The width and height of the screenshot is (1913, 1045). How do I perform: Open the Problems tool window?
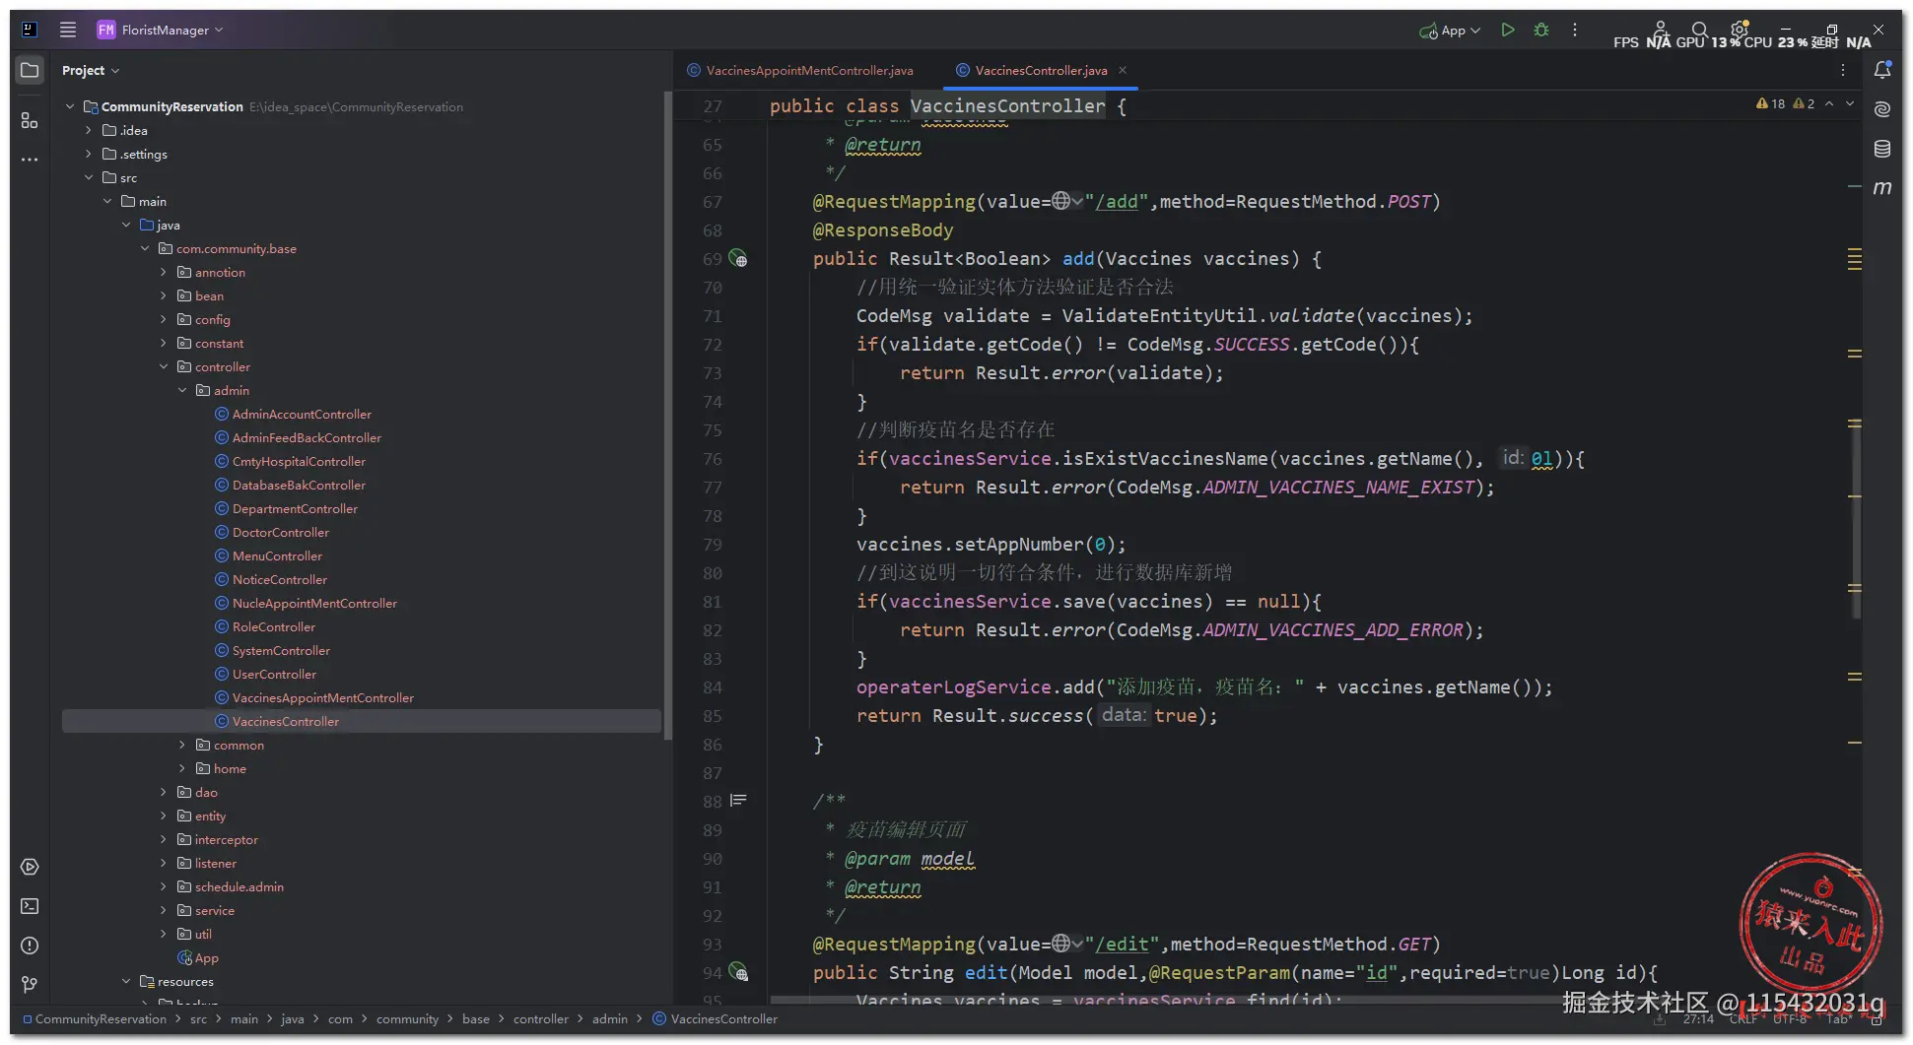[x=30, y=946]
